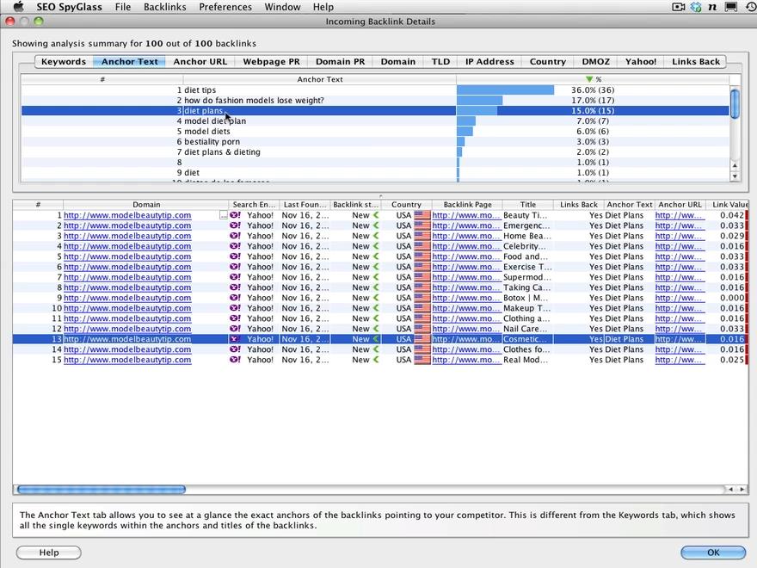Sort backlinks by Domain column header
This screenshot has height=568, width=757.
[145, 204]
